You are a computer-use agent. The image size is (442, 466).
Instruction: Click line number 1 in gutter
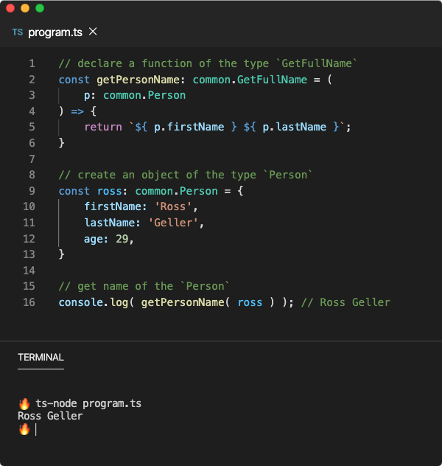32,63
